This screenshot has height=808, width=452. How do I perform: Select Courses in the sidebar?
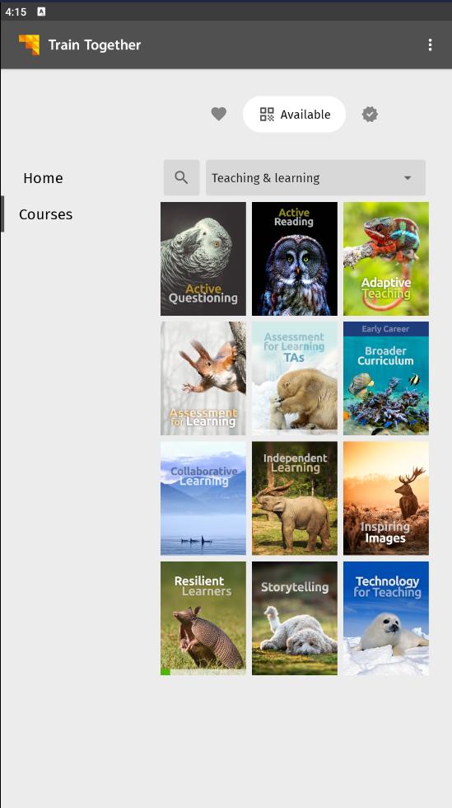[x=46, y=214]
